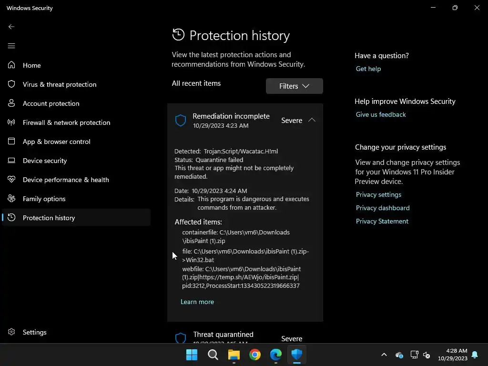Click Give us feedback link
Viewport: 488px width, 366px height.
pyautogui.click(x=381, y=114)
